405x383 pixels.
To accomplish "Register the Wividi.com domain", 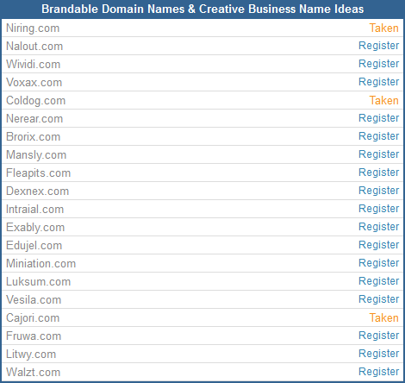I will coord(379,64).
